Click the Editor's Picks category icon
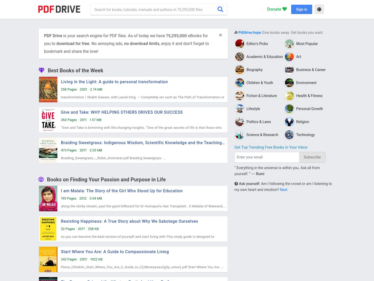This screenshot has height=281, width=374. pyautogui.click(x=239, y=44)
